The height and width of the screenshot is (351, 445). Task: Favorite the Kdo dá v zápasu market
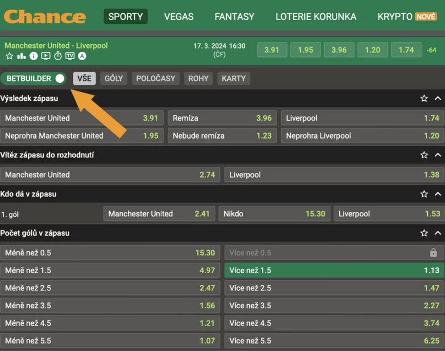coord(424,194)
